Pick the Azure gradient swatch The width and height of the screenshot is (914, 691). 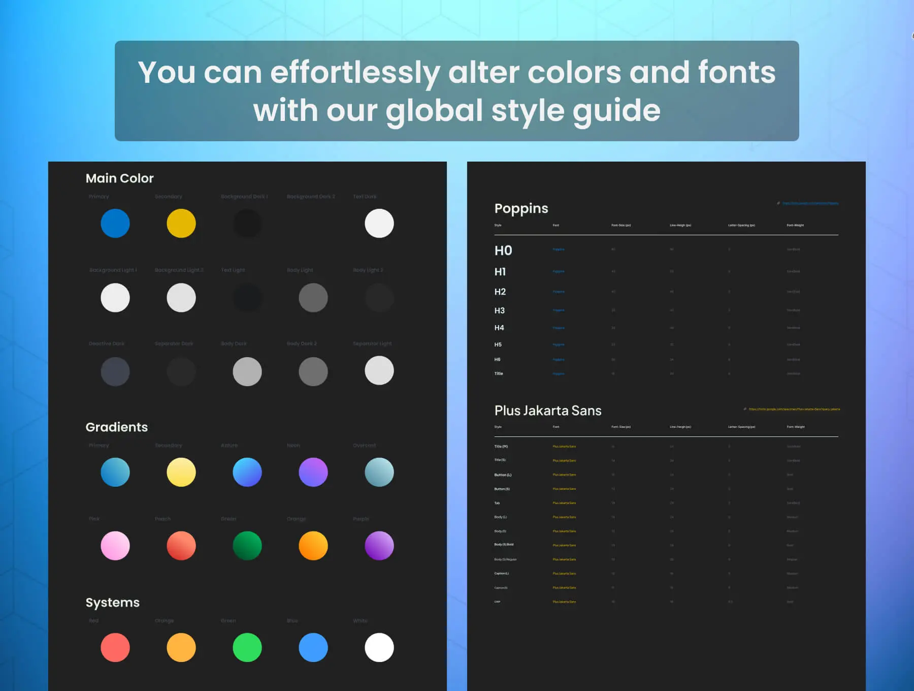coord(247,473)
